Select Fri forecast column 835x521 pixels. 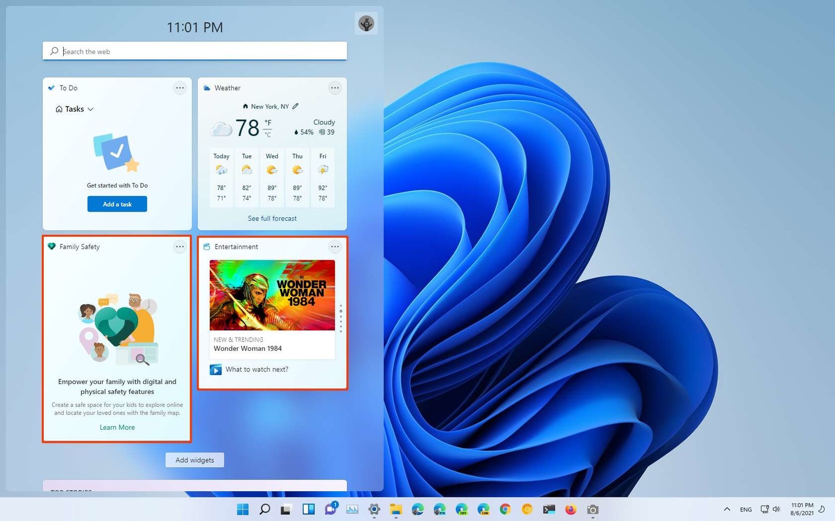click(323, 178)
